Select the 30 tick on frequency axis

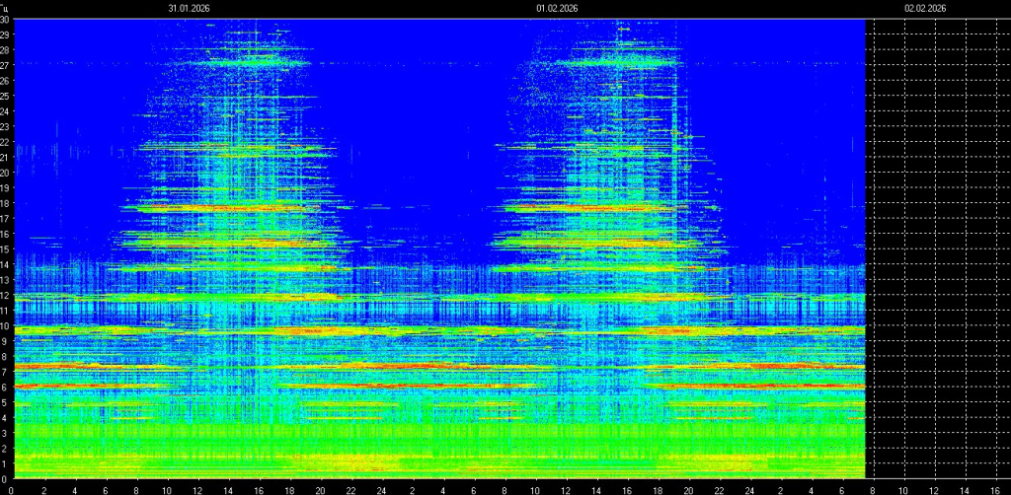pyautogui.click(x=5, y=20)
